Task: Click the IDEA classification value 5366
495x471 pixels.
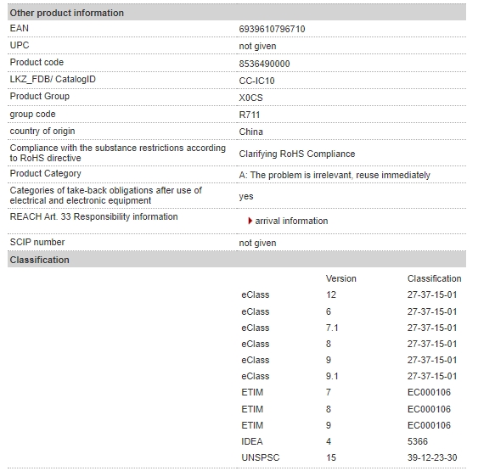Action: pyautogui.click(x=418, y=441)
